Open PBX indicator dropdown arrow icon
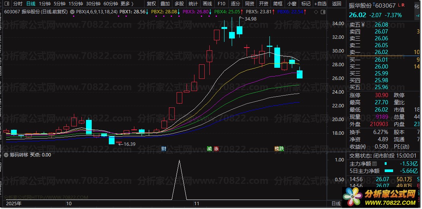 (x=73, y=12)
